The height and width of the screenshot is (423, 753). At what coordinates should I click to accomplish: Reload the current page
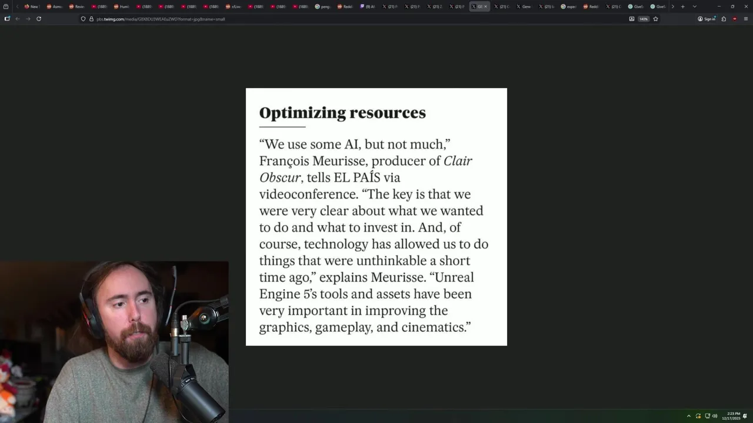point(39,19)
